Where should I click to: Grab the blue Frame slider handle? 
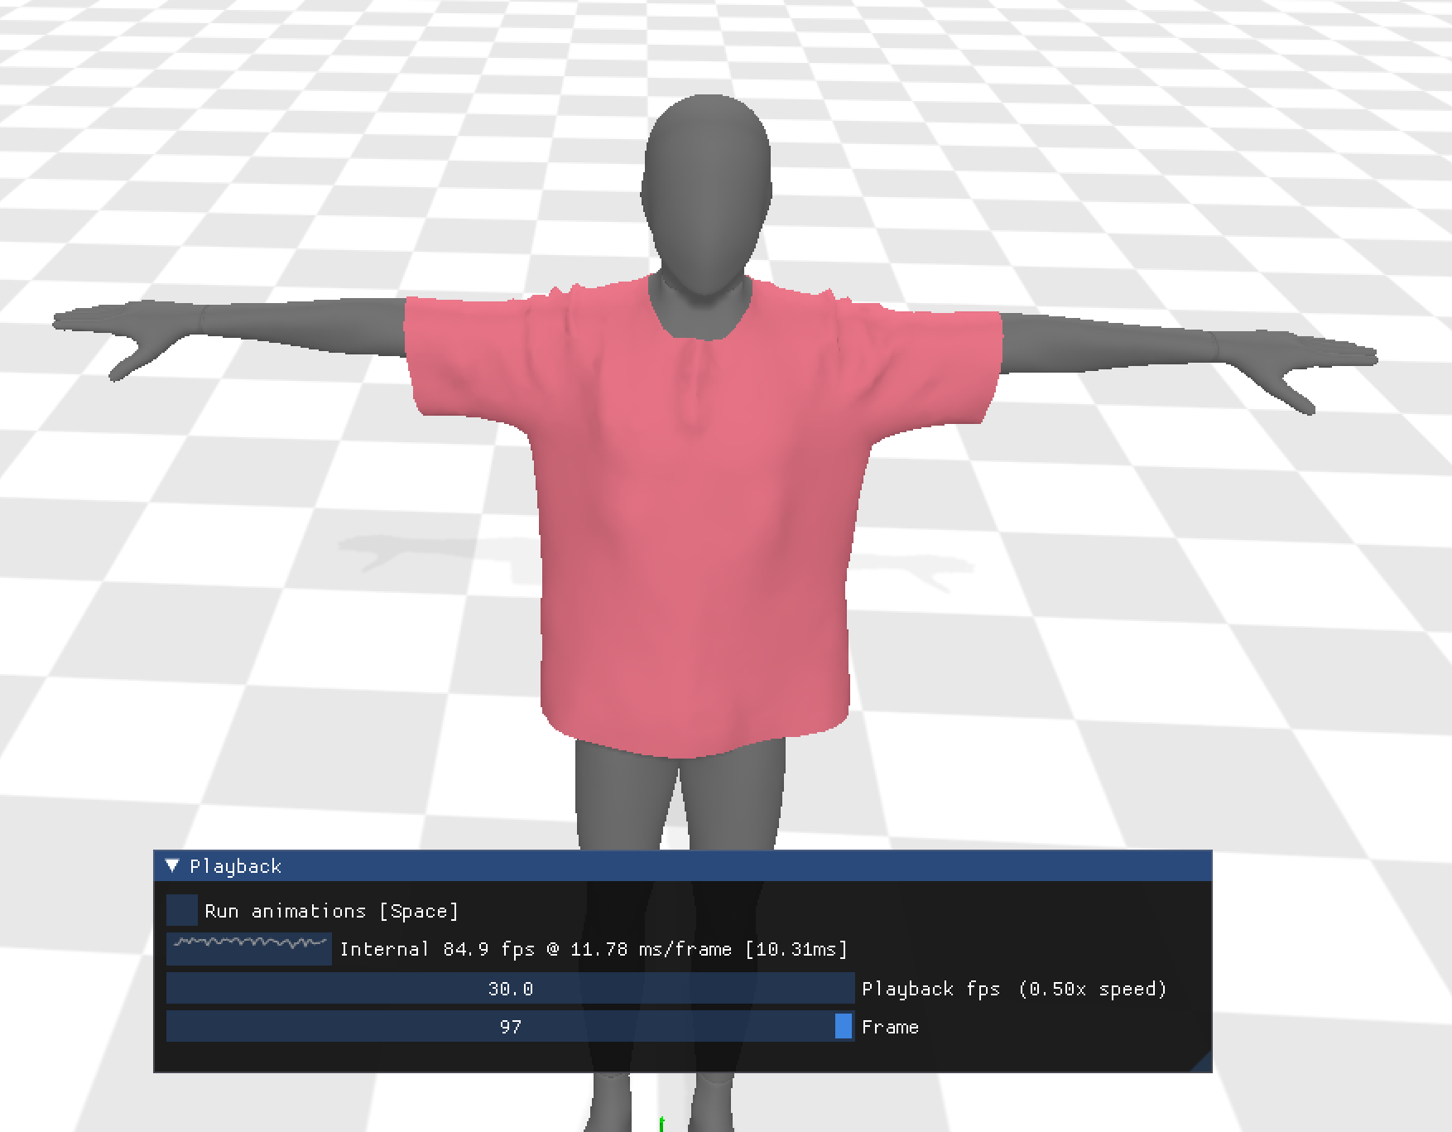coord(843,1026)
